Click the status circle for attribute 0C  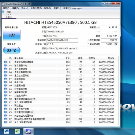pos(5,92)
